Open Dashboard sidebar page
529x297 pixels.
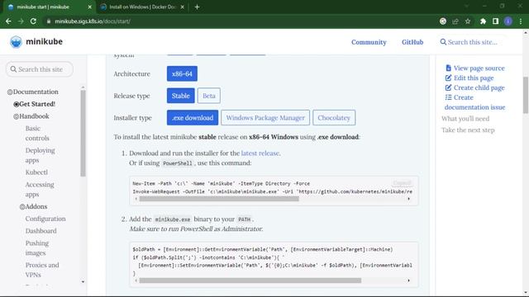coord(41,231)
